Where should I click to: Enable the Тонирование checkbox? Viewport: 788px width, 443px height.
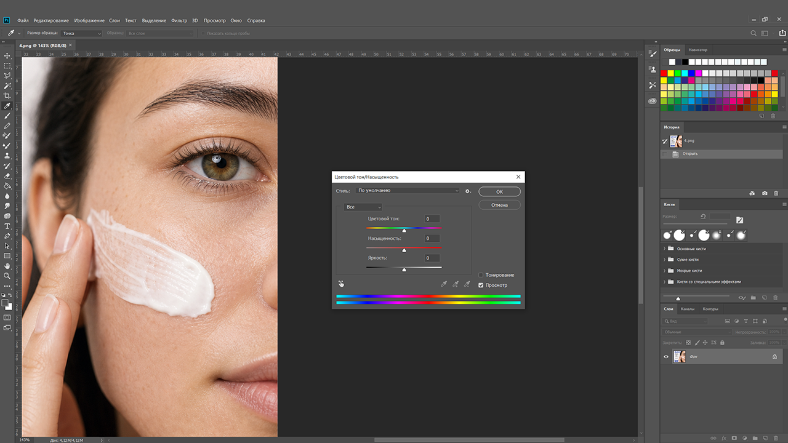tap(481, 275)
